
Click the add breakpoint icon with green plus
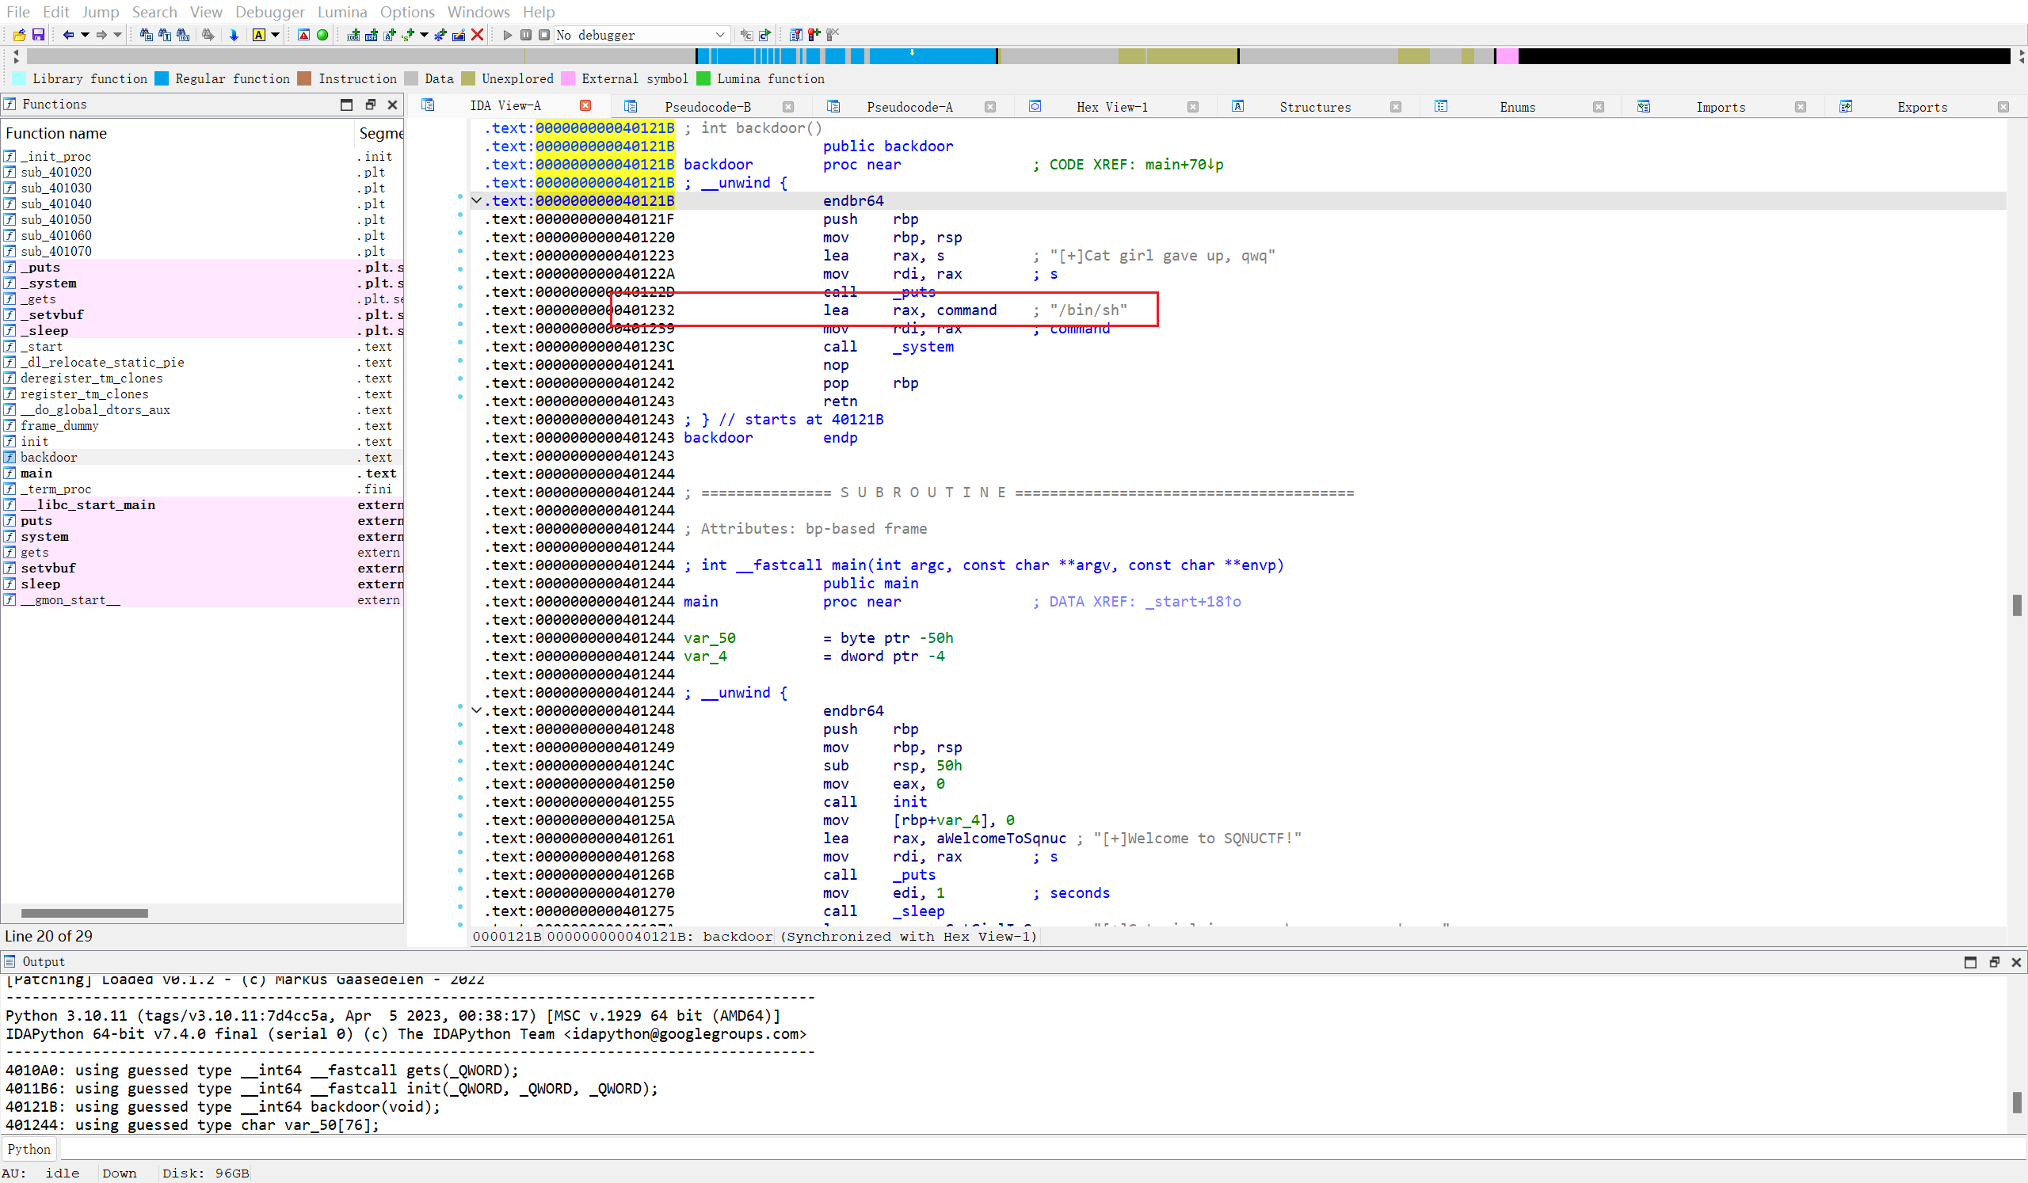tap(814, 35)
